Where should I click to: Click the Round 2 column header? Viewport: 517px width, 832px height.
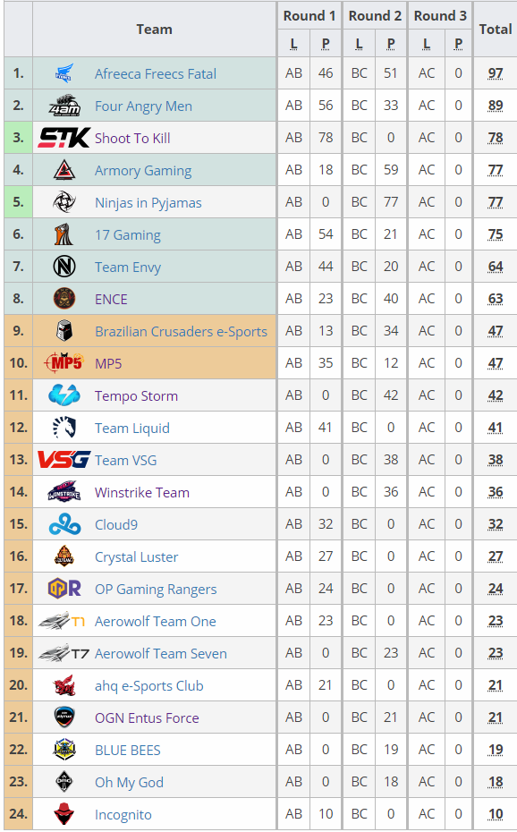click(375, 16)
